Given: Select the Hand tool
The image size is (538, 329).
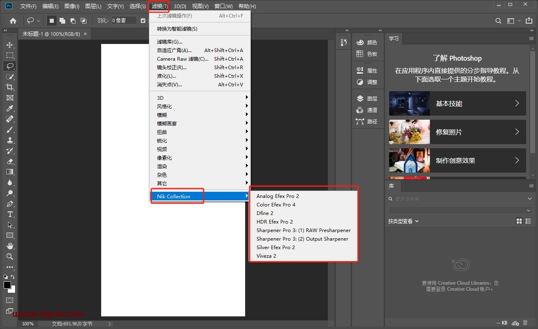Looking at the screenshot, I should pos(10,246).
